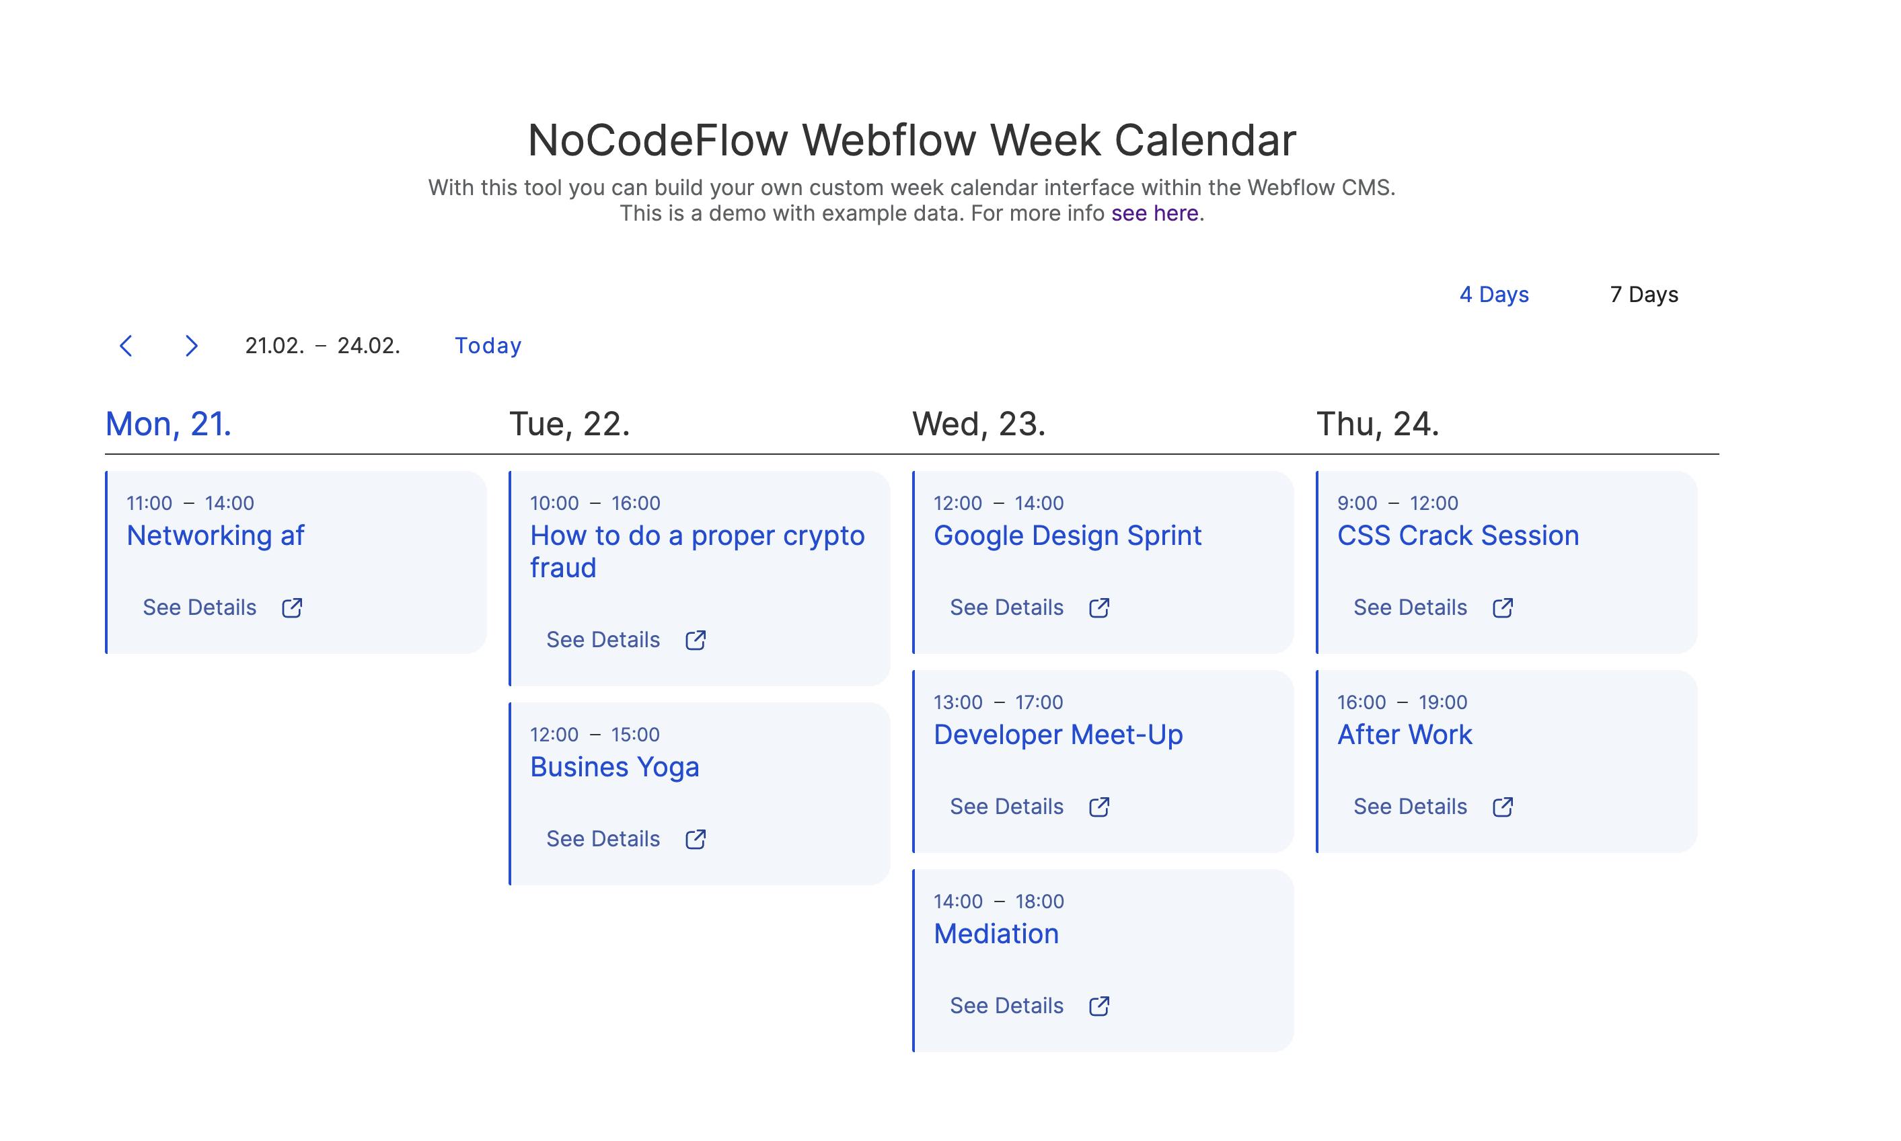Image resolution: width=1901 pixels, height=1141 pixels.
Task: Open external link icon for Networking af
Action: point(292,608)
